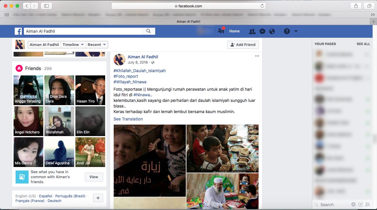Screen dimensions: 377x210
Task: Expand the Timeline dropdown
Action: pos(73,45)
